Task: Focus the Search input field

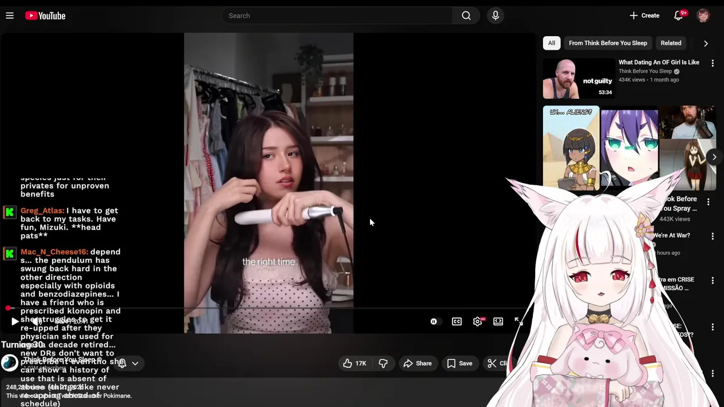Action: coord(337,16)
